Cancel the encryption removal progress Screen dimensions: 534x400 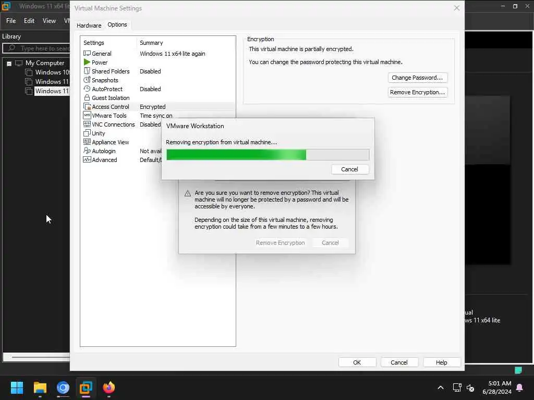[x=350, y=169]
